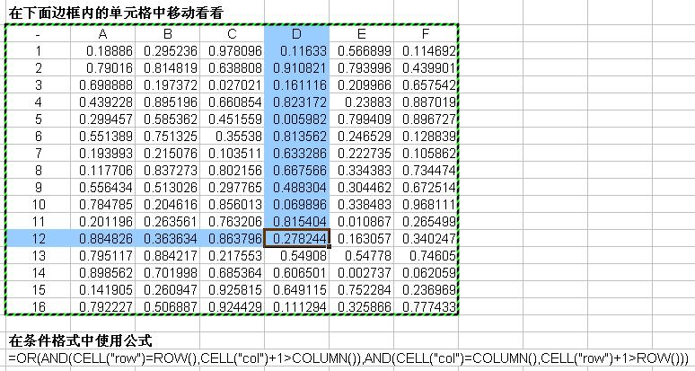Image resolution: width=695 pixels, height=371 pixels.
Task: Click column header cell A
Action: pos(103,34)
